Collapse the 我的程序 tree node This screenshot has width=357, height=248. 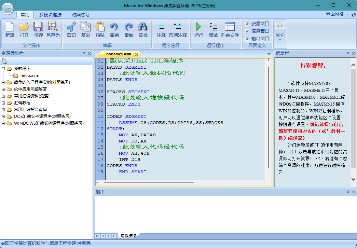(x=3, y=69)
